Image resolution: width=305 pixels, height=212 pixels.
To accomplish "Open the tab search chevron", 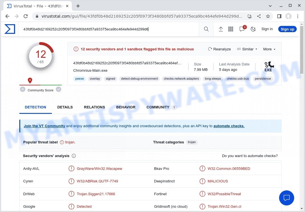I will pos(270,6).
